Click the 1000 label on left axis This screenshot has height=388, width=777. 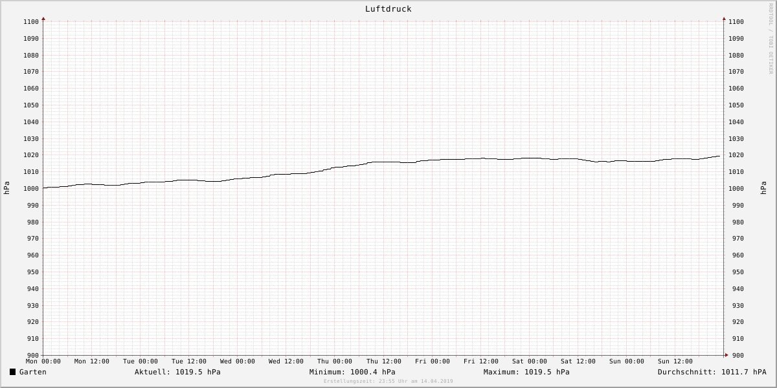(x=31, y=189)
